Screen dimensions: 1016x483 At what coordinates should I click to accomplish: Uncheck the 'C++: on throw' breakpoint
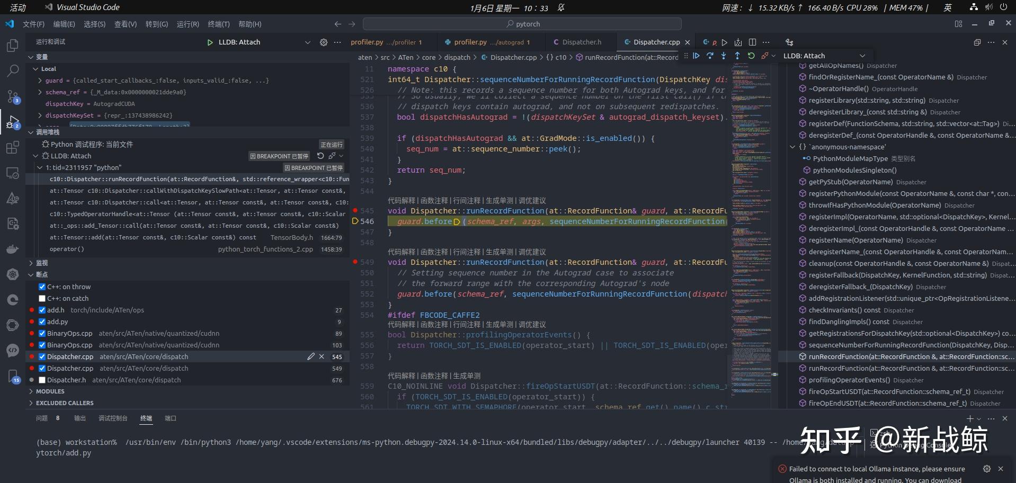(x=42, y=287)
